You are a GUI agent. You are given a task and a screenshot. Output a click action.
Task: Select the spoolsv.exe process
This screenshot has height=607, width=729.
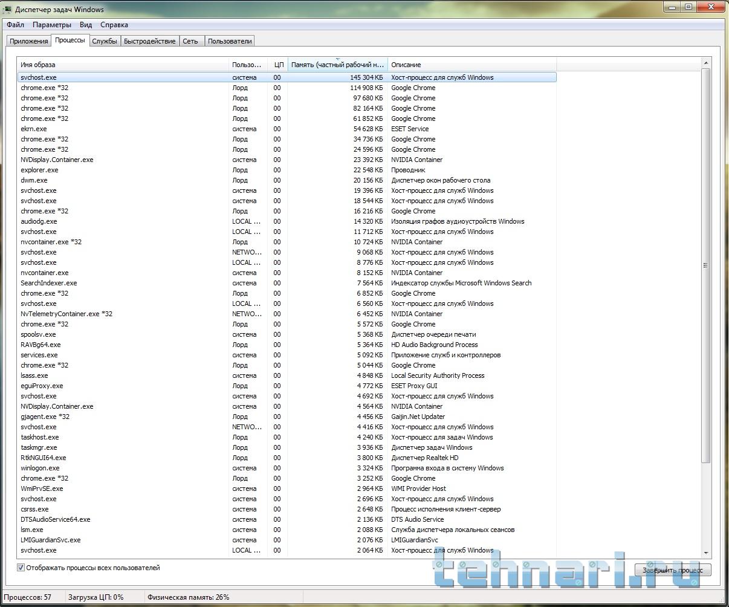tap(287, 334)
